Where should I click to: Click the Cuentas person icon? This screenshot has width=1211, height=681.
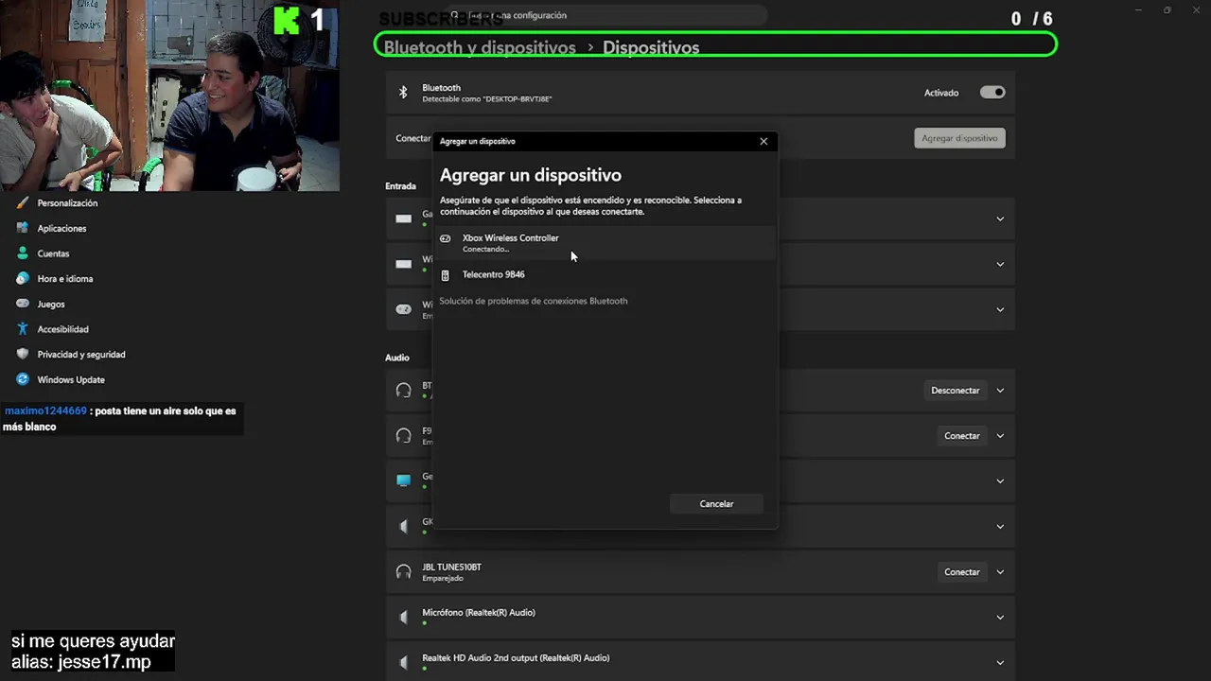click(23, 253)
